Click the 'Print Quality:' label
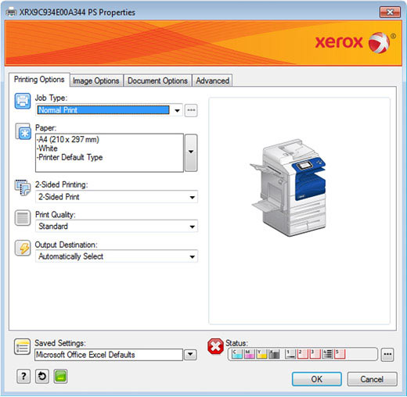407x397 pixels. tap(56, 215)
